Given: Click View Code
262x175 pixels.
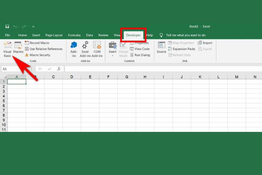Looking at the screenshot, I should 139,49.
